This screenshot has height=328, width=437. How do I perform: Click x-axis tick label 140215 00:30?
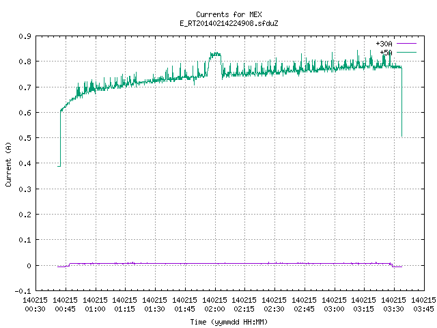(35, 304)
